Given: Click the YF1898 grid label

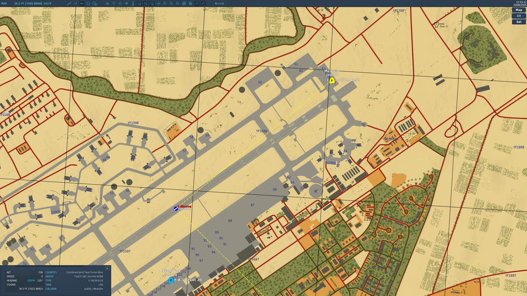Looking at the screenshot, I should tap(519, 147).
